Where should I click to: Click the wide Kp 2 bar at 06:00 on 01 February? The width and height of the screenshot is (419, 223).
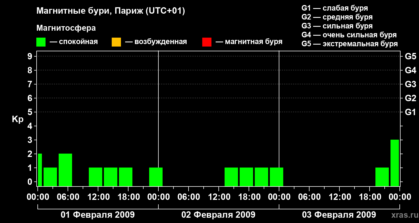pos(65,170)
